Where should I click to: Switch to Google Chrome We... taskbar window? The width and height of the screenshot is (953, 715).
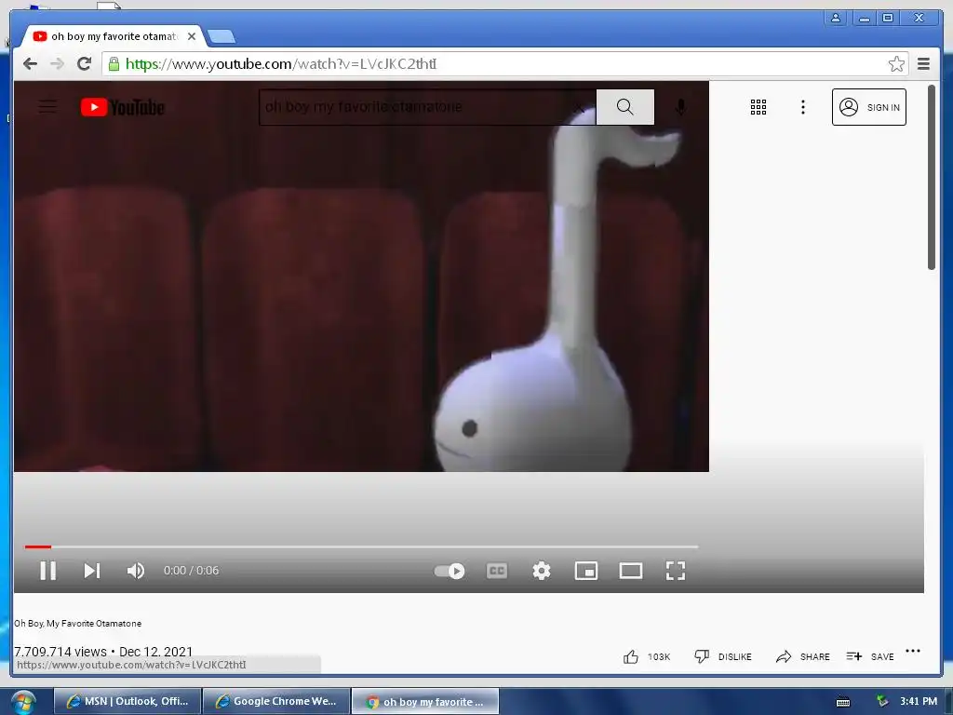pos(276,701)
